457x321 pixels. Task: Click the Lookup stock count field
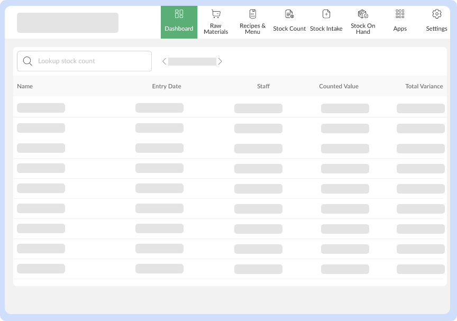pyautogui.click(x=90, y=61)
